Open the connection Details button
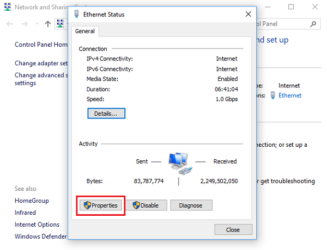 (x=106, y=114)
